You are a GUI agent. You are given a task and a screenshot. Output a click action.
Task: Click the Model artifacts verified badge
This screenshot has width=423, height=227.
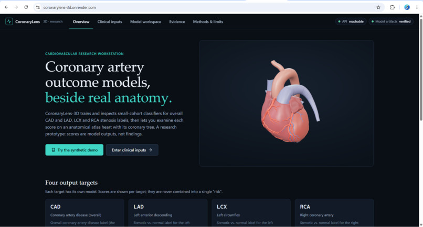(x=391, y=21)
